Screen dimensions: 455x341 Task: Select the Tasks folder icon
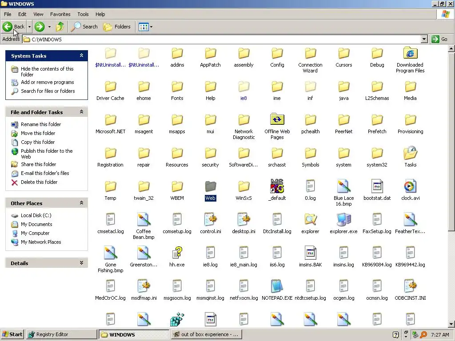(x=410, y=153)
